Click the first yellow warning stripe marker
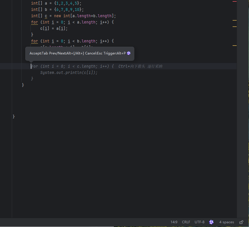This screenshot has width=249, height=227. pyautogui.click(x=235, y=20)
